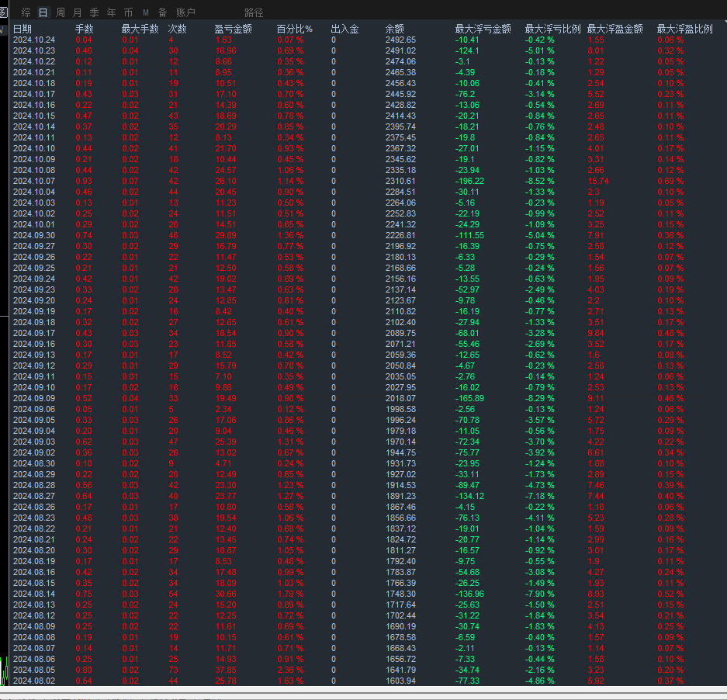Click the M tab icon
The height and width of the screenshot is (700, 727).
point(145,12)
